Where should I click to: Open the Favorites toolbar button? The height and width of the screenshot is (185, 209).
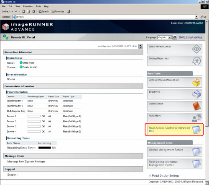point(58,11)
